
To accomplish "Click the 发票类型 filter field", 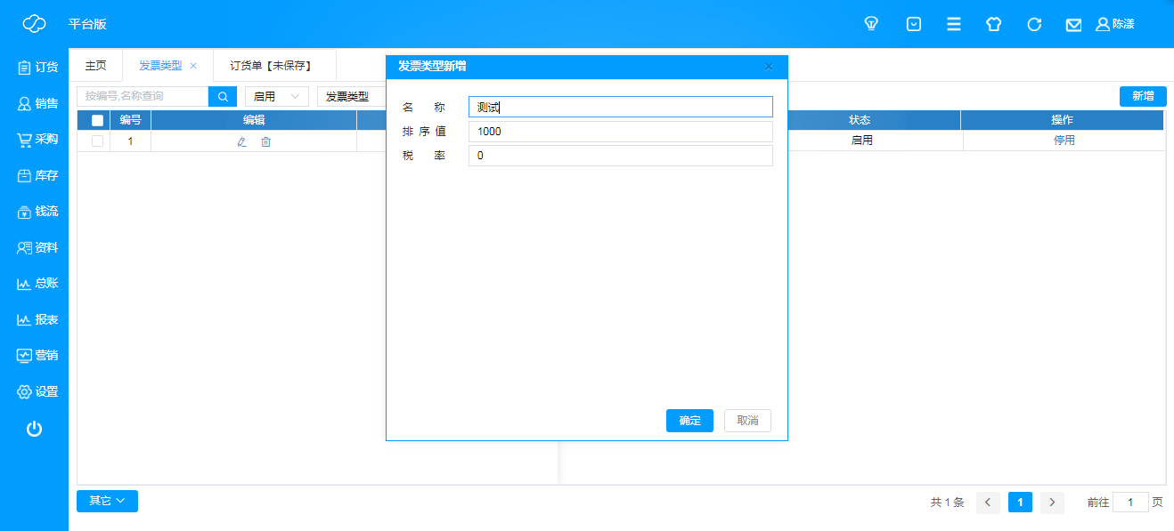I will [351, 96].
